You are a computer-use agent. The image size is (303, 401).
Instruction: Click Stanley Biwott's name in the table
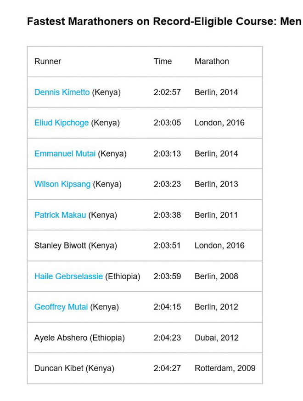75,246
